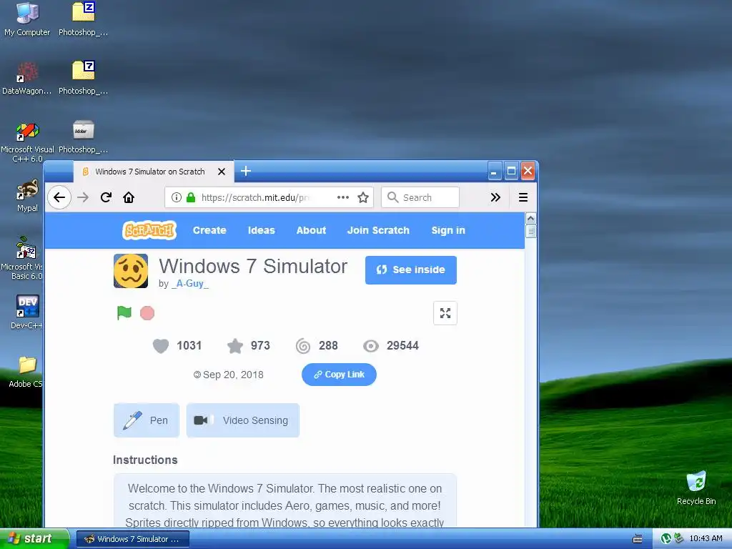View remixes via the spiral icon
Image resolution: width=732 pixels, height=549 pixels.
coord(303,346)
